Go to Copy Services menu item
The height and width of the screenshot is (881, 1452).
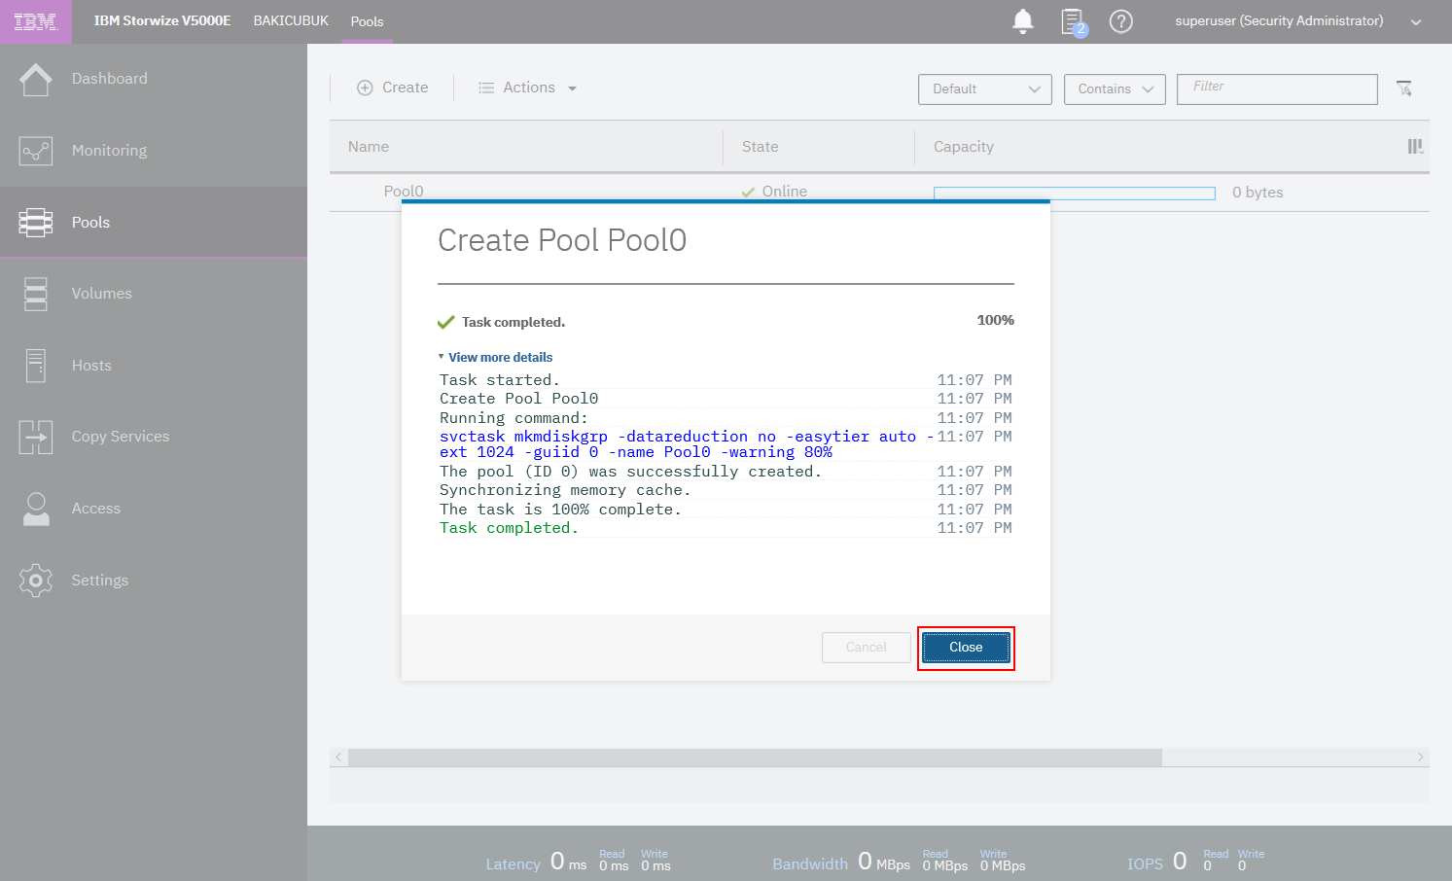121,437
